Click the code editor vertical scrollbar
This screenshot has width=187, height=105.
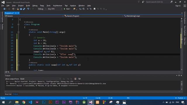[x=181, y=45]
